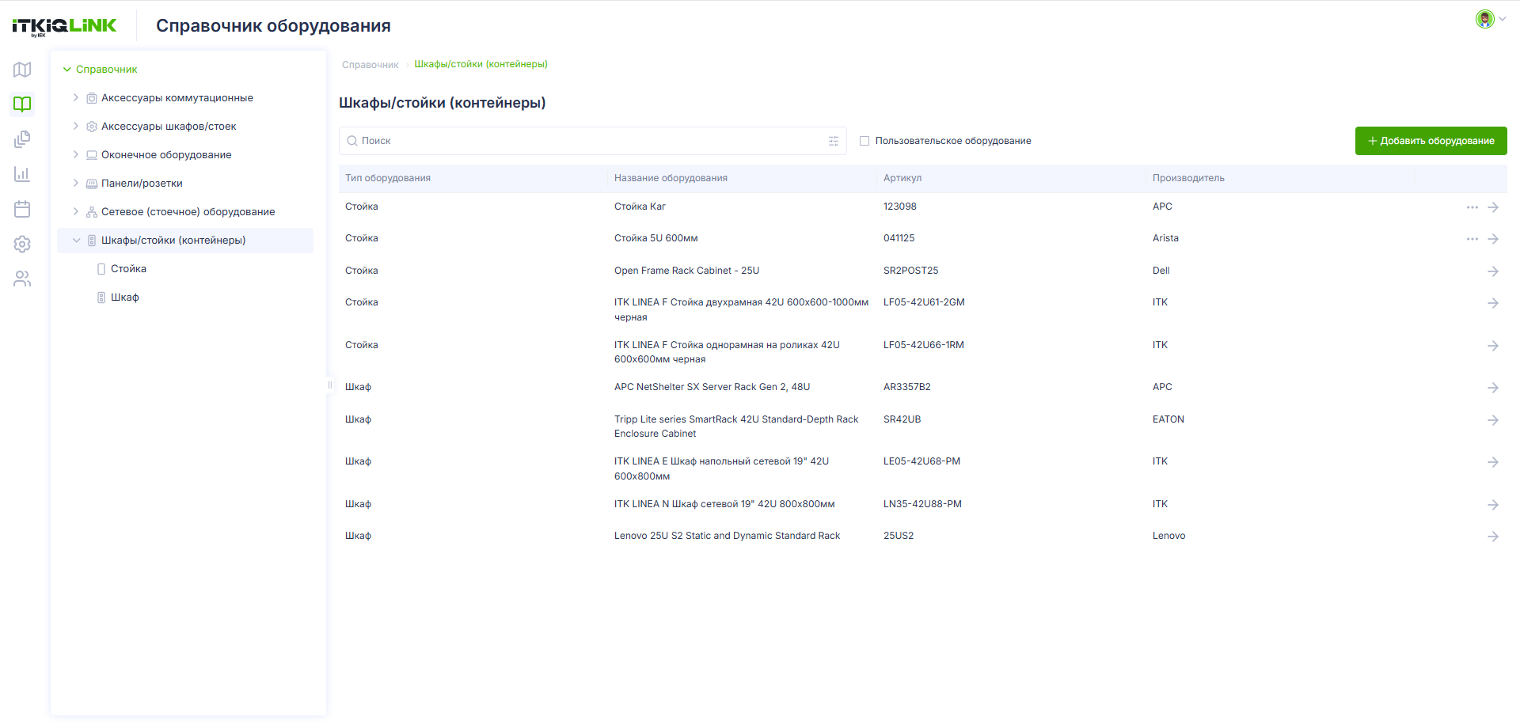
Task: Expand Аксессуары шкафов/стоек node
Action: pos(76,126)
